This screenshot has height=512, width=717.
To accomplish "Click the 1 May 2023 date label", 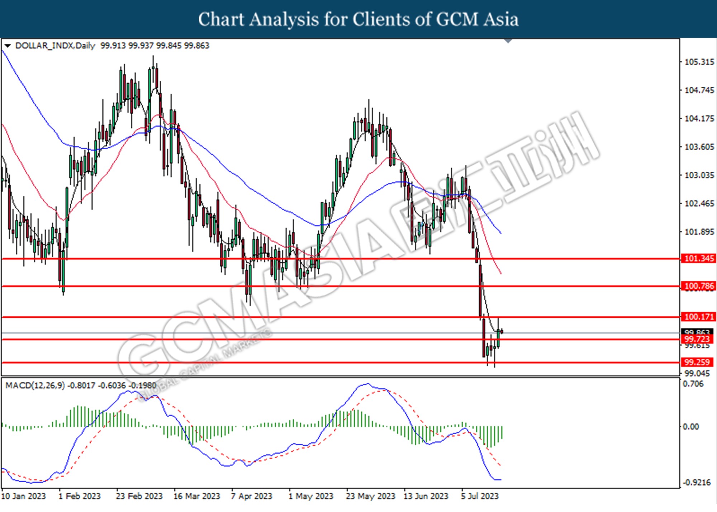I will [311, 496].
